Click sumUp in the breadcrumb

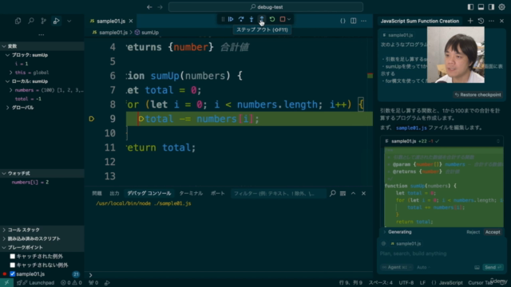point(150,32)
